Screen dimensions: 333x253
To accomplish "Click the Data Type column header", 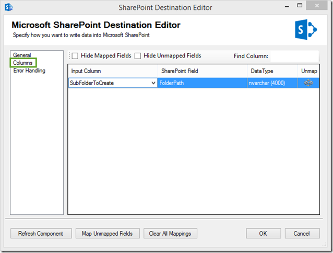I will (x=272, y=71).
